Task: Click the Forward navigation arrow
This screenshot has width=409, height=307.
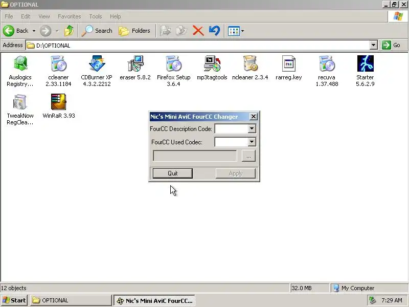Action: coord(46,31)
